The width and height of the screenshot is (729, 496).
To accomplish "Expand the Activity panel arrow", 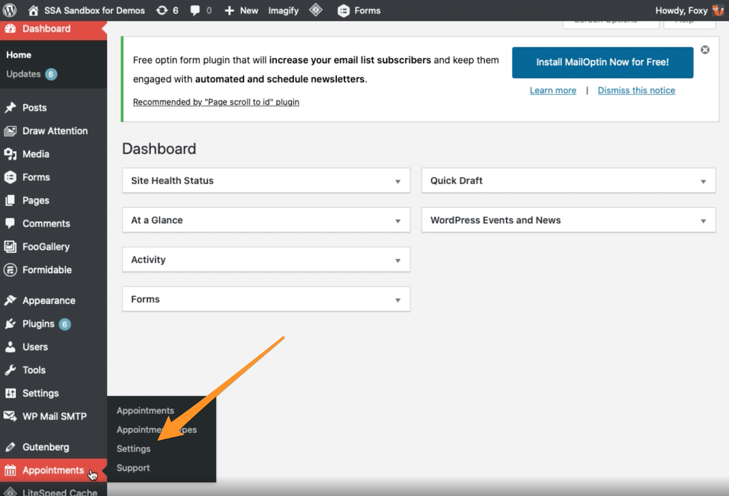I will 398,260.
